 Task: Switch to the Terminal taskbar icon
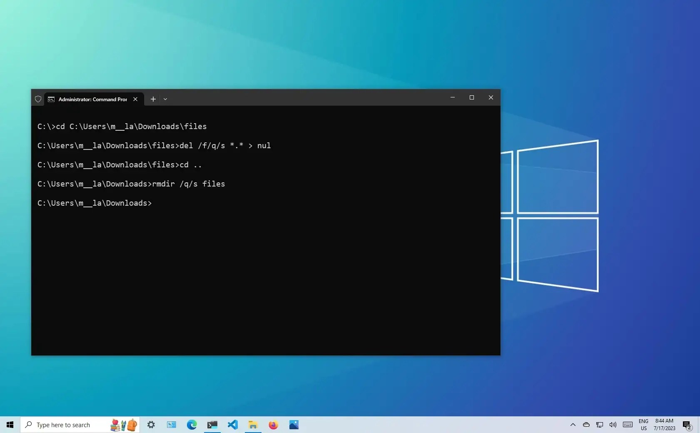click(212, 425)
